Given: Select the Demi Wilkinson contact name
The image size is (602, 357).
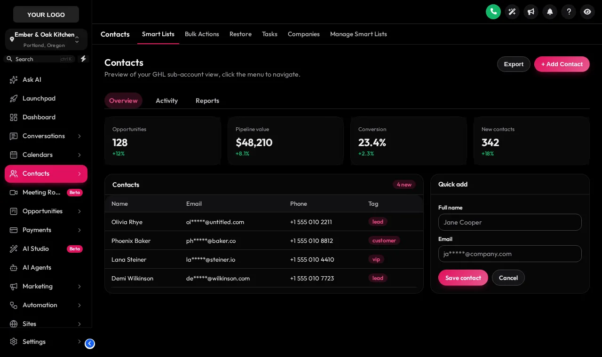Looking at the screenshot, I should click(x=132, y=278).
